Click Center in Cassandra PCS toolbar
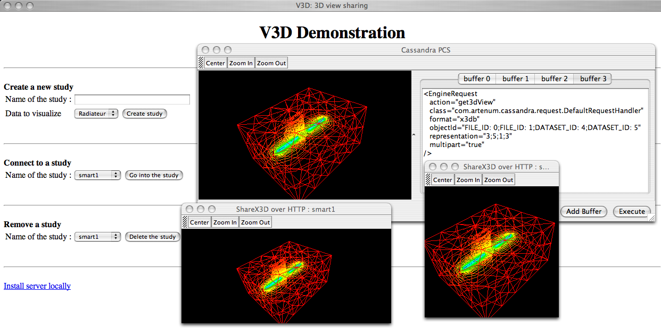This screenshot has width=661, height=328. click(215, 63)
